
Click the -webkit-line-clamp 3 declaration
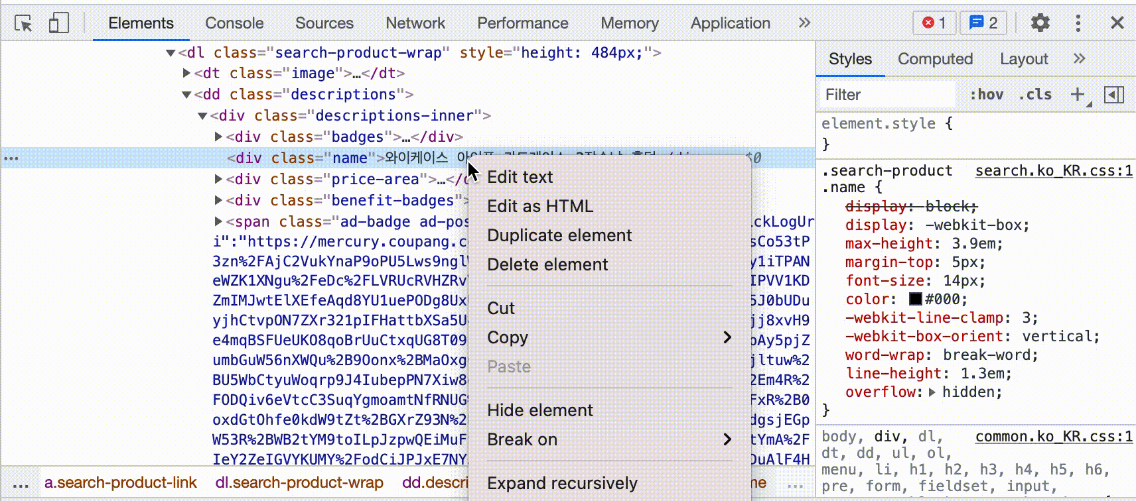tap(941, 318)
